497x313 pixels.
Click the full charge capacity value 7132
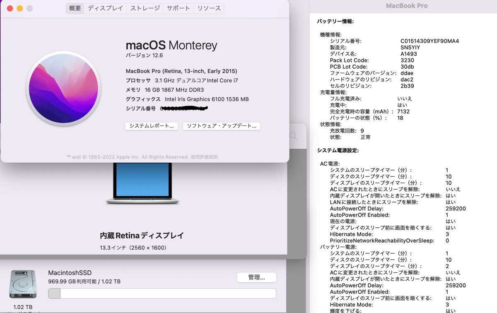(403, 112)
